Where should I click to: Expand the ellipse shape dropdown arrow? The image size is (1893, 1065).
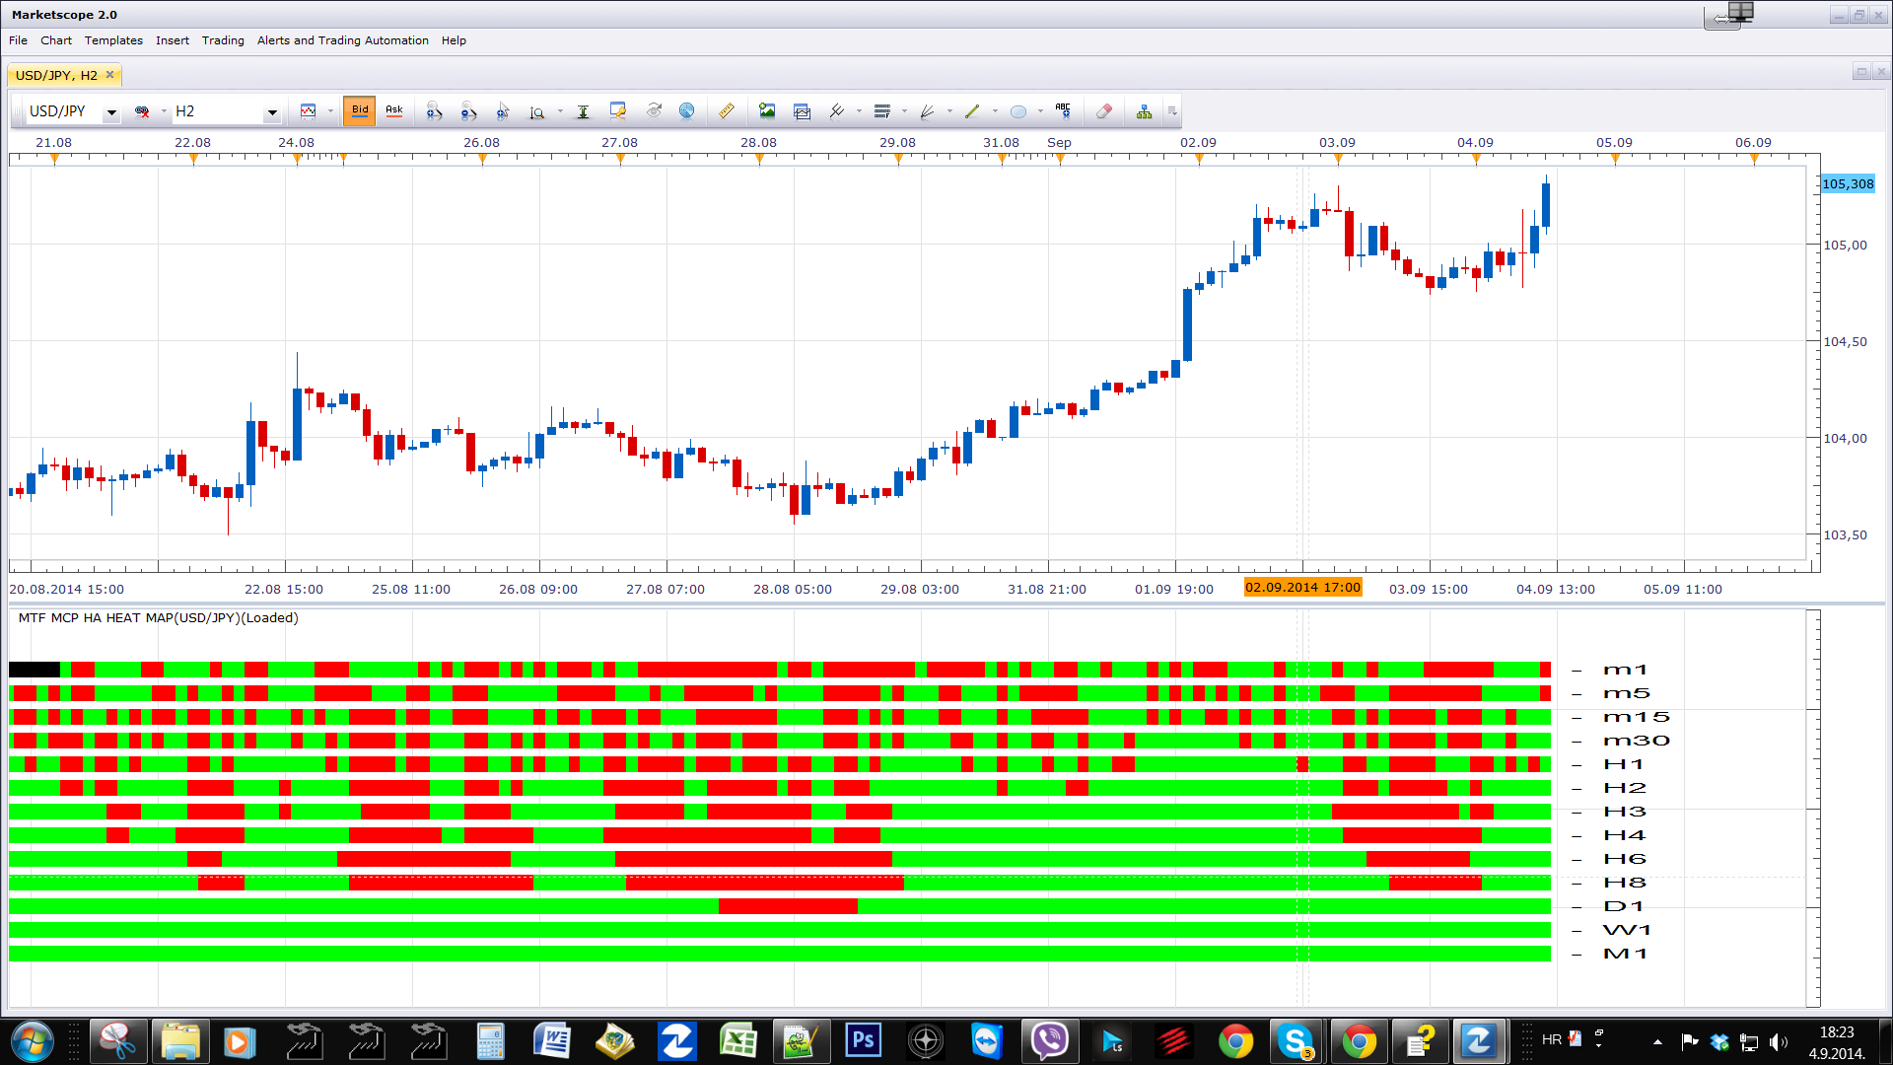tap(1040, 111)
